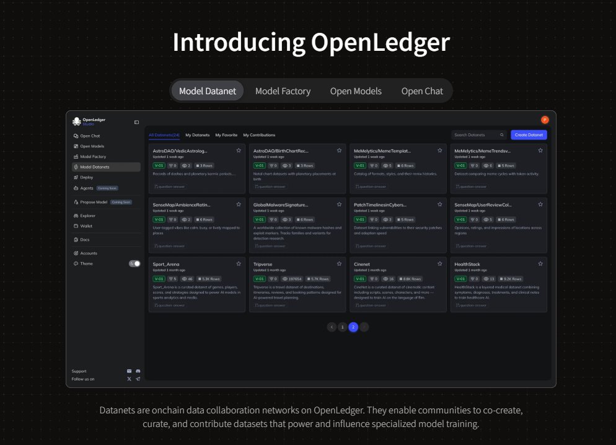The height and width of the screenshot is (445, 616).
Task: Open the Open Models tab
Action: pos(356,91)
